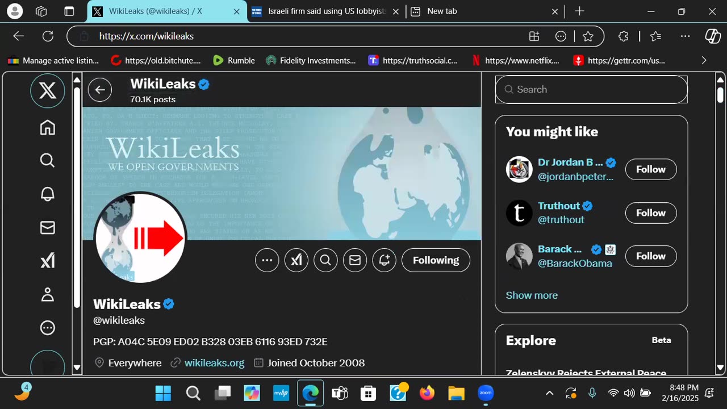This screenshot has width=727, height=409.
Task: Close the New tab tab
Action: pos(555,11)
